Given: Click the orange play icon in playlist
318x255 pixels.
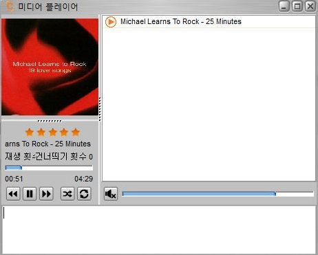Looking at the screenshot, I should point(111,22).
